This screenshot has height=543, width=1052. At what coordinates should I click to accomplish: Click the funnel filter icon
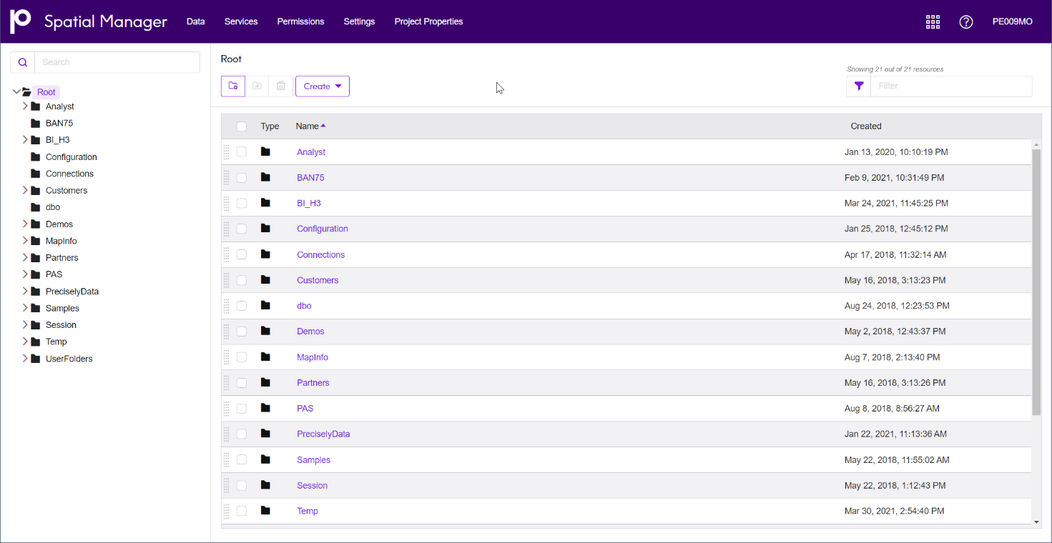coord(859,86)
